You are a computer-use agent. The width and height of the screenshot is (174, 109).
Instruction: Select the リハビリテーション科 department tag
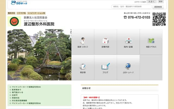tap(36, 13)
